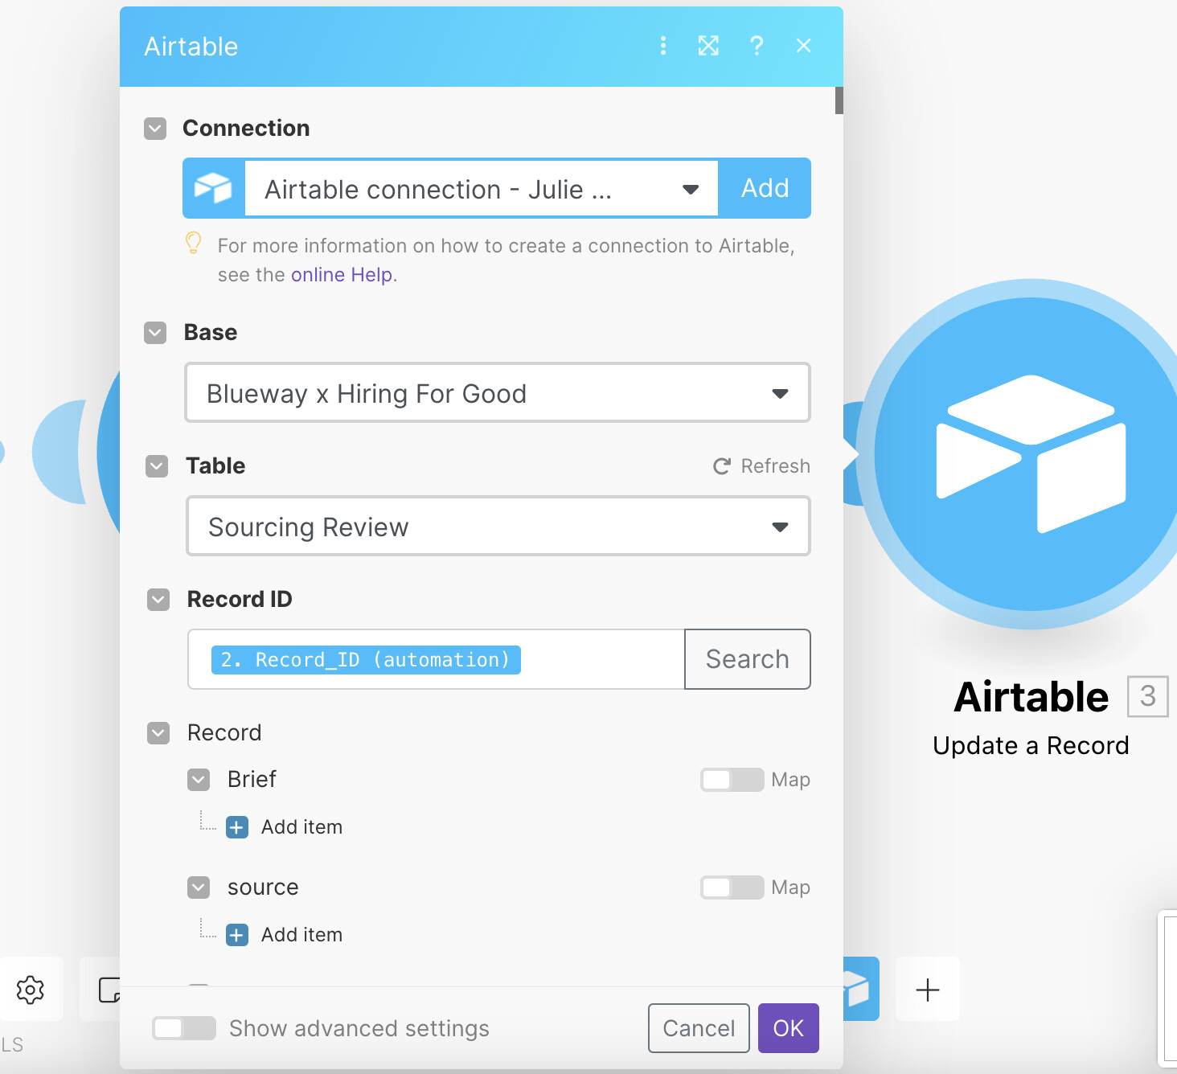Click the Airtable logo beside the connection field
The width and height of the screenshot is (1177, 1074).
(x=214, y=188)
